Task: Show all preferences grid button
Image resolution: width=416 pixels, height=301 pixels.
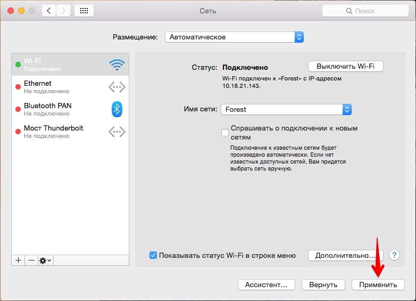Action: pos(84,11)
